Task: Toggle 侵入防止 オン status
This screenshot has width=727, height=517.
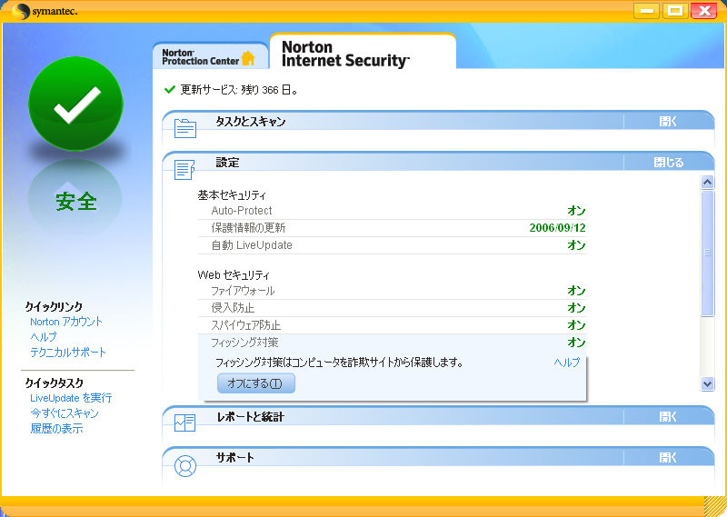Action: [x=576, y=307]
